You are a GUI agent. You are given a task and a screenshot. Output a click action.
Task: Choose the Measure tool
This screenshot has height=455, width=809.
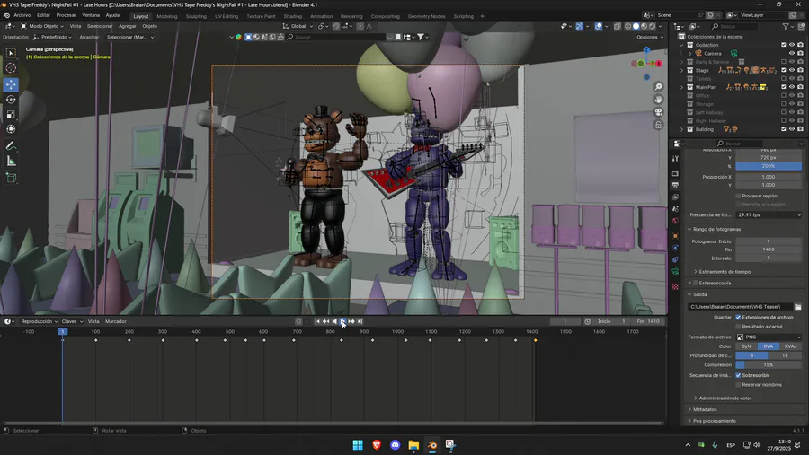11,162
